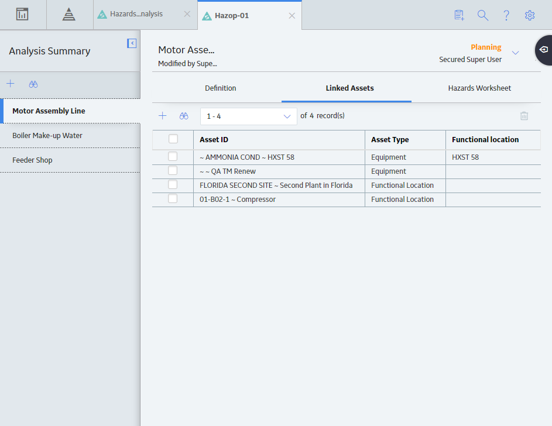This screenshot has width=552, height=426.
Task: Click the Hazards Analysis tab triangle icon
Action: point(102,15)
